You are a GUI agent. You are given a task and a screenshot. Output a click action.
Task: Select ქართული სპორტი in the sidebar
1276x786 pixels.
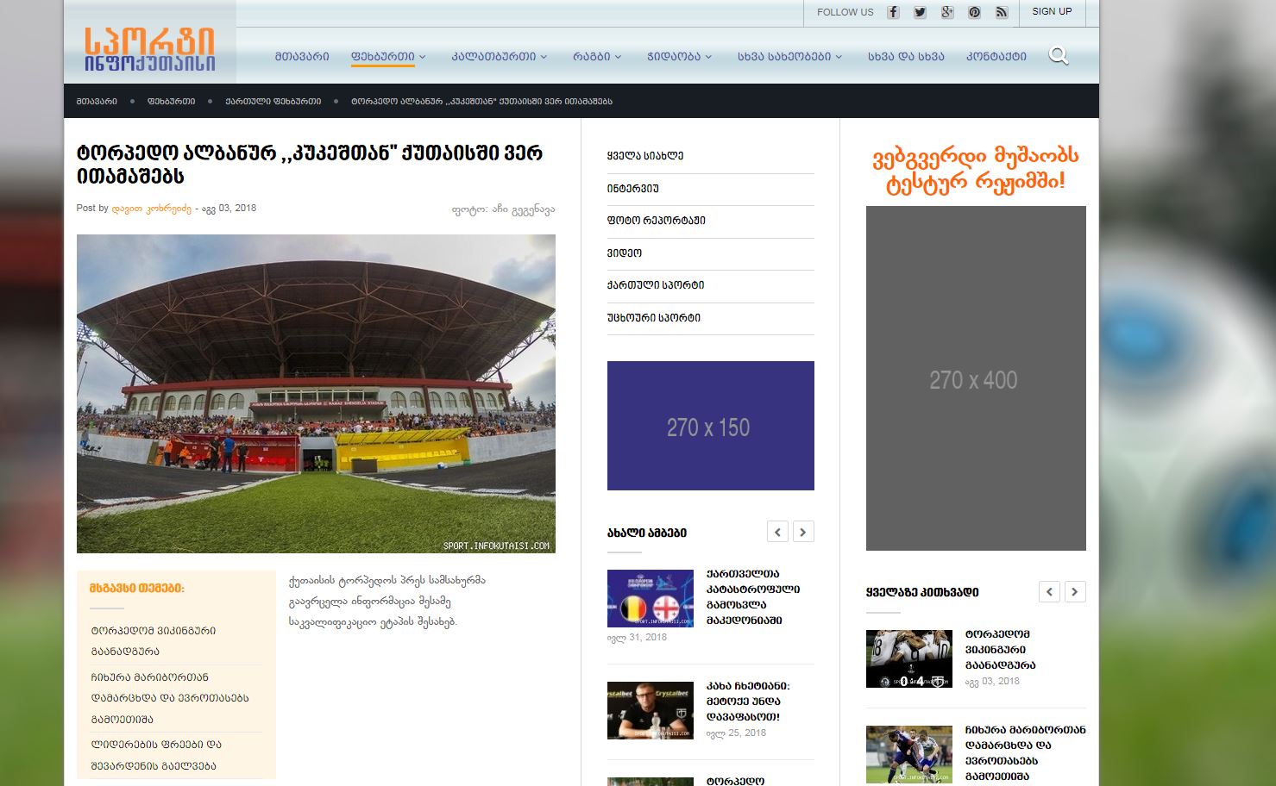click(656, 285)
